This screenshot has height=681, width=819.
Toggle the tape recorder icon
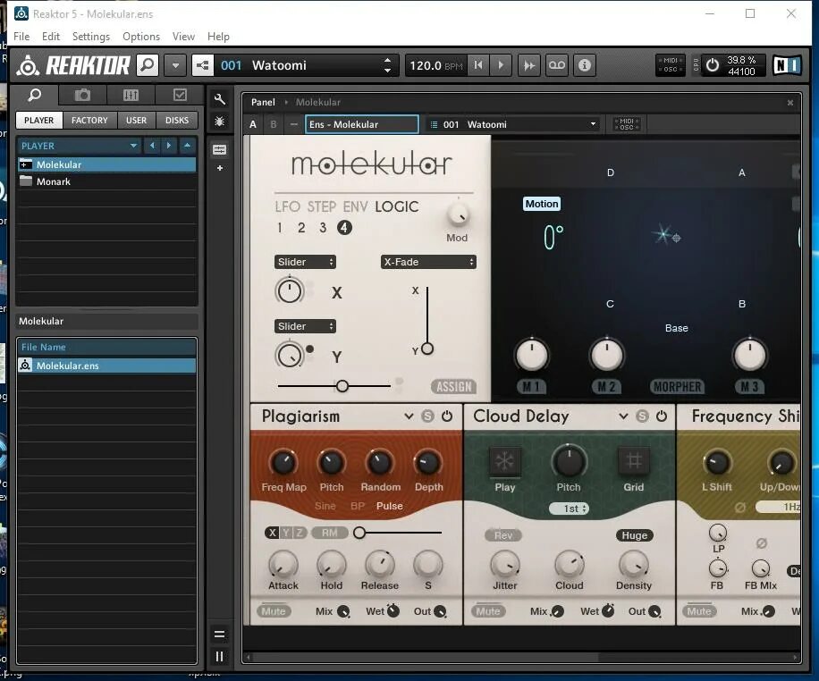tap(557, 65)
